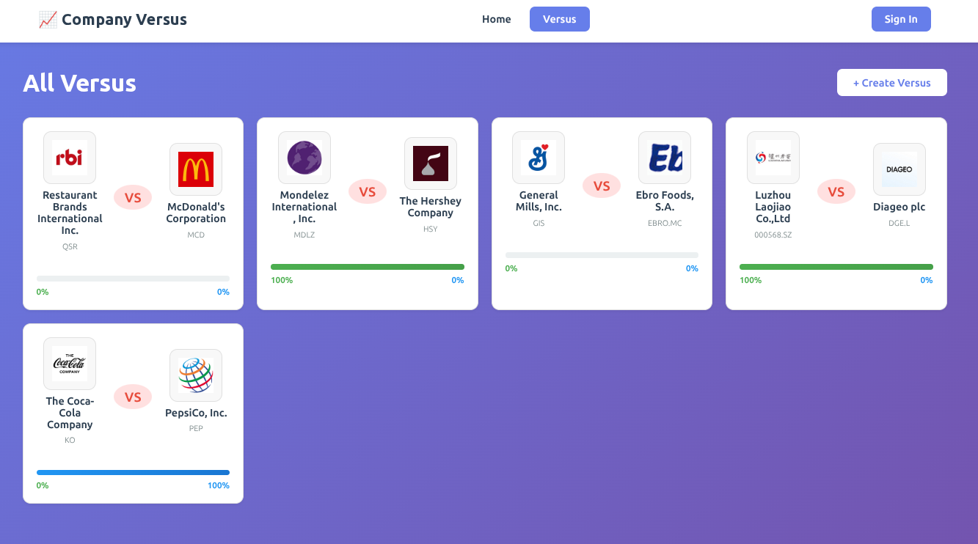Click the EBRO.MC ticker symbol
The image size is (978, 544).
[x=665, y=224]
